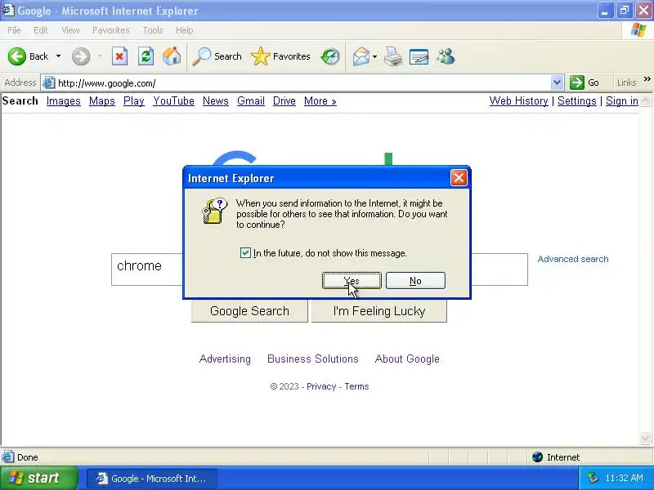654x490 pixels.
Task: Open the Settings link
Action: (x=577, y=100)
